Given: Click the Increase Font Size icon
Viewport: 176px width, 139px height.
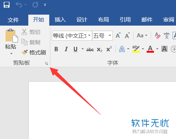Looking at the screenshot, I should pos(118,35).
